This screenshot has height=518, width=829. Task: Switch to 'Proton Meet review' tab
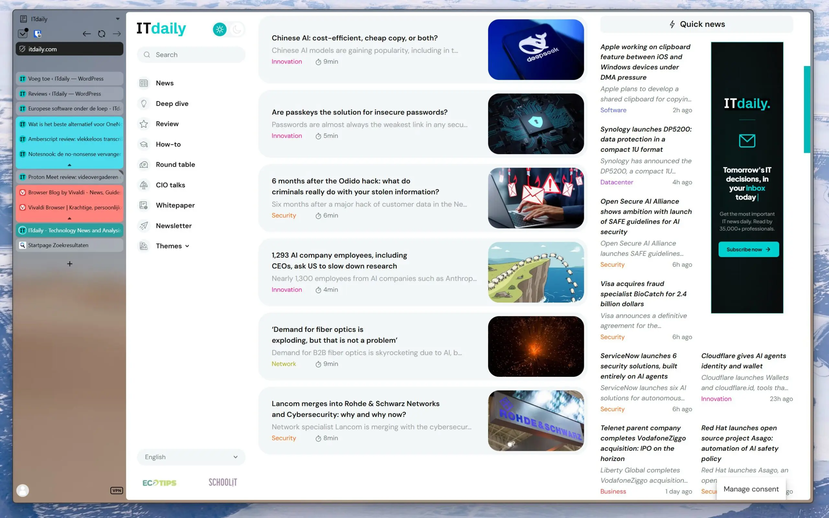pyautogui.click(x=70, y=177)
